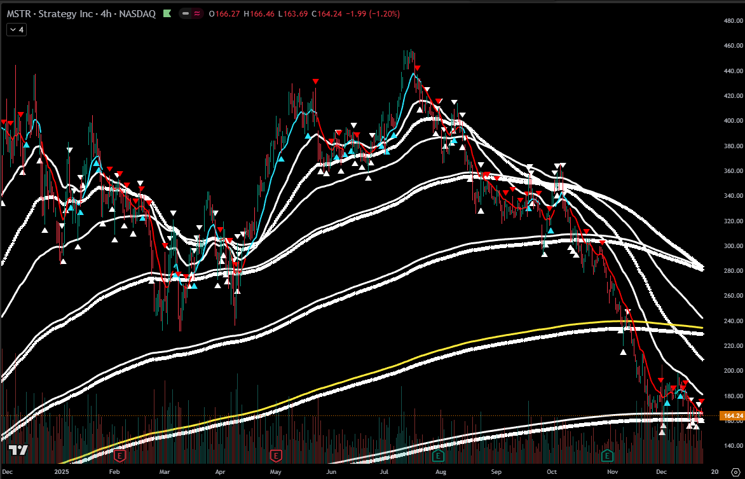
Task: Click the 340.00 price axis label
Action: pyautogui.click(x=733, y=196)
